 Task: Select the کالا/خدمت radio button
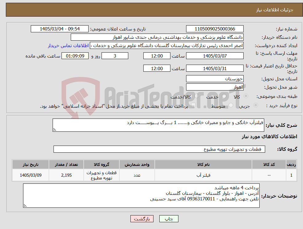(x=197, y=96)
